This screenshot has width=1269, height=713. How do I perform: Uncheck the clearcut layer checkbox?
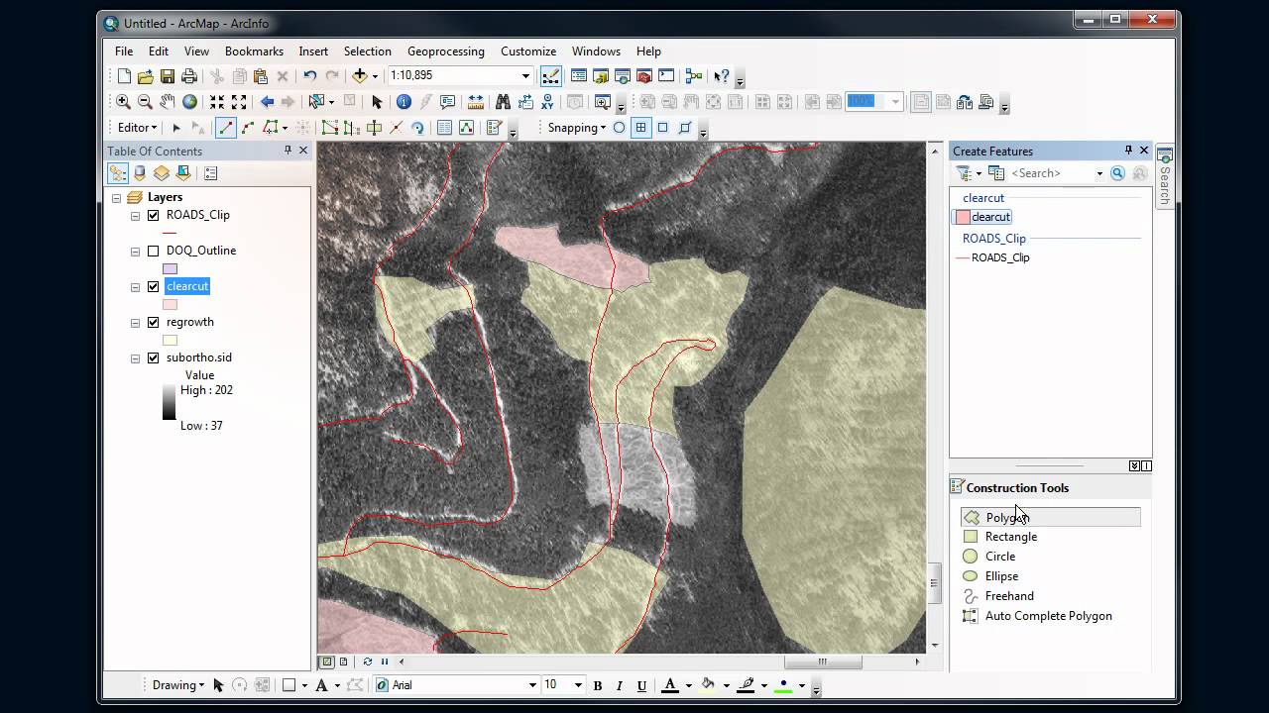[x=153, y=286]
